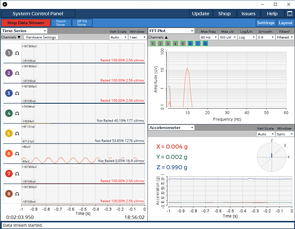Click channel 3 impedance ohm symbol

[x=17, y=93]
